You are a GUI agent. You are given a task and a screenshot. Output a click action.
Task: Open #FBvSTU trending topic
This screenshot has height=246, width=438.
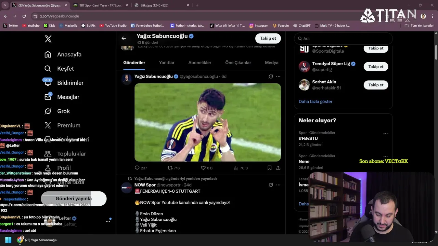pos(308,138)
